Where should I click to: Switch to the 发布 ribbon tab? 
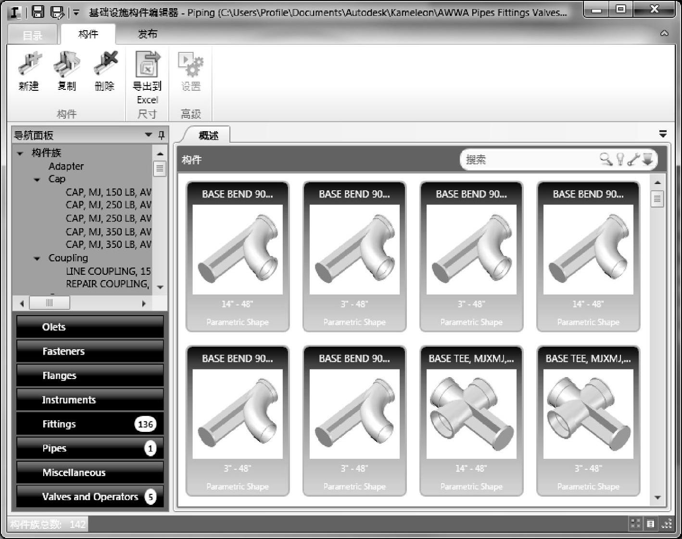(147, 34)
